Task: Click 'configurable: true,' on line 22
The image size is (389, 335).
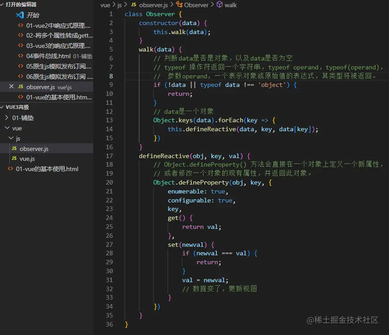Action: (x=202, y=200)
